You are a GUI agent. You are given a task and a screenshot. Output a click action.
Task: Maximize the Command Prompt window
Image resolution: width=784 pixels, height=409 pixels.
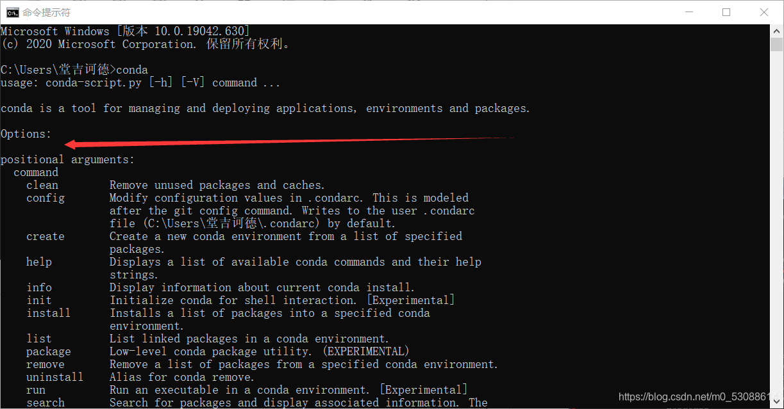coord(727,11)
